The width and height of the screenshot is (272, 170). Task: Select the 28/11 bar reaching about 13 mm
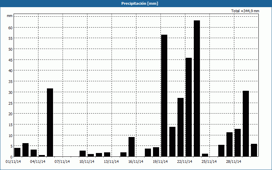tap(237, 143)
